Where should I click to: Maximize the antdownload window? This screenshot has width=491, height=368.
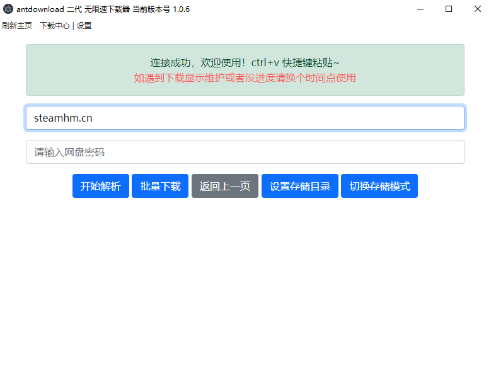pyautogui.click(x=449, y=9)
